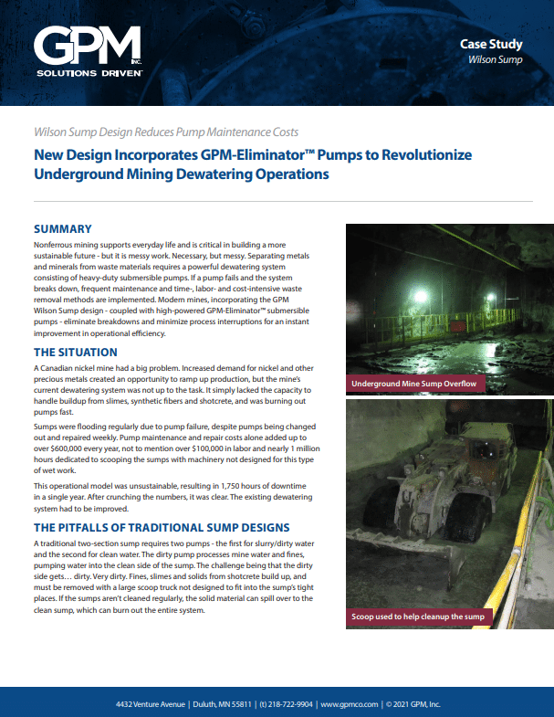Screen dimensions: 554x717
Task: Open the www.gpmco.com footer link
Action: point(350,704)
